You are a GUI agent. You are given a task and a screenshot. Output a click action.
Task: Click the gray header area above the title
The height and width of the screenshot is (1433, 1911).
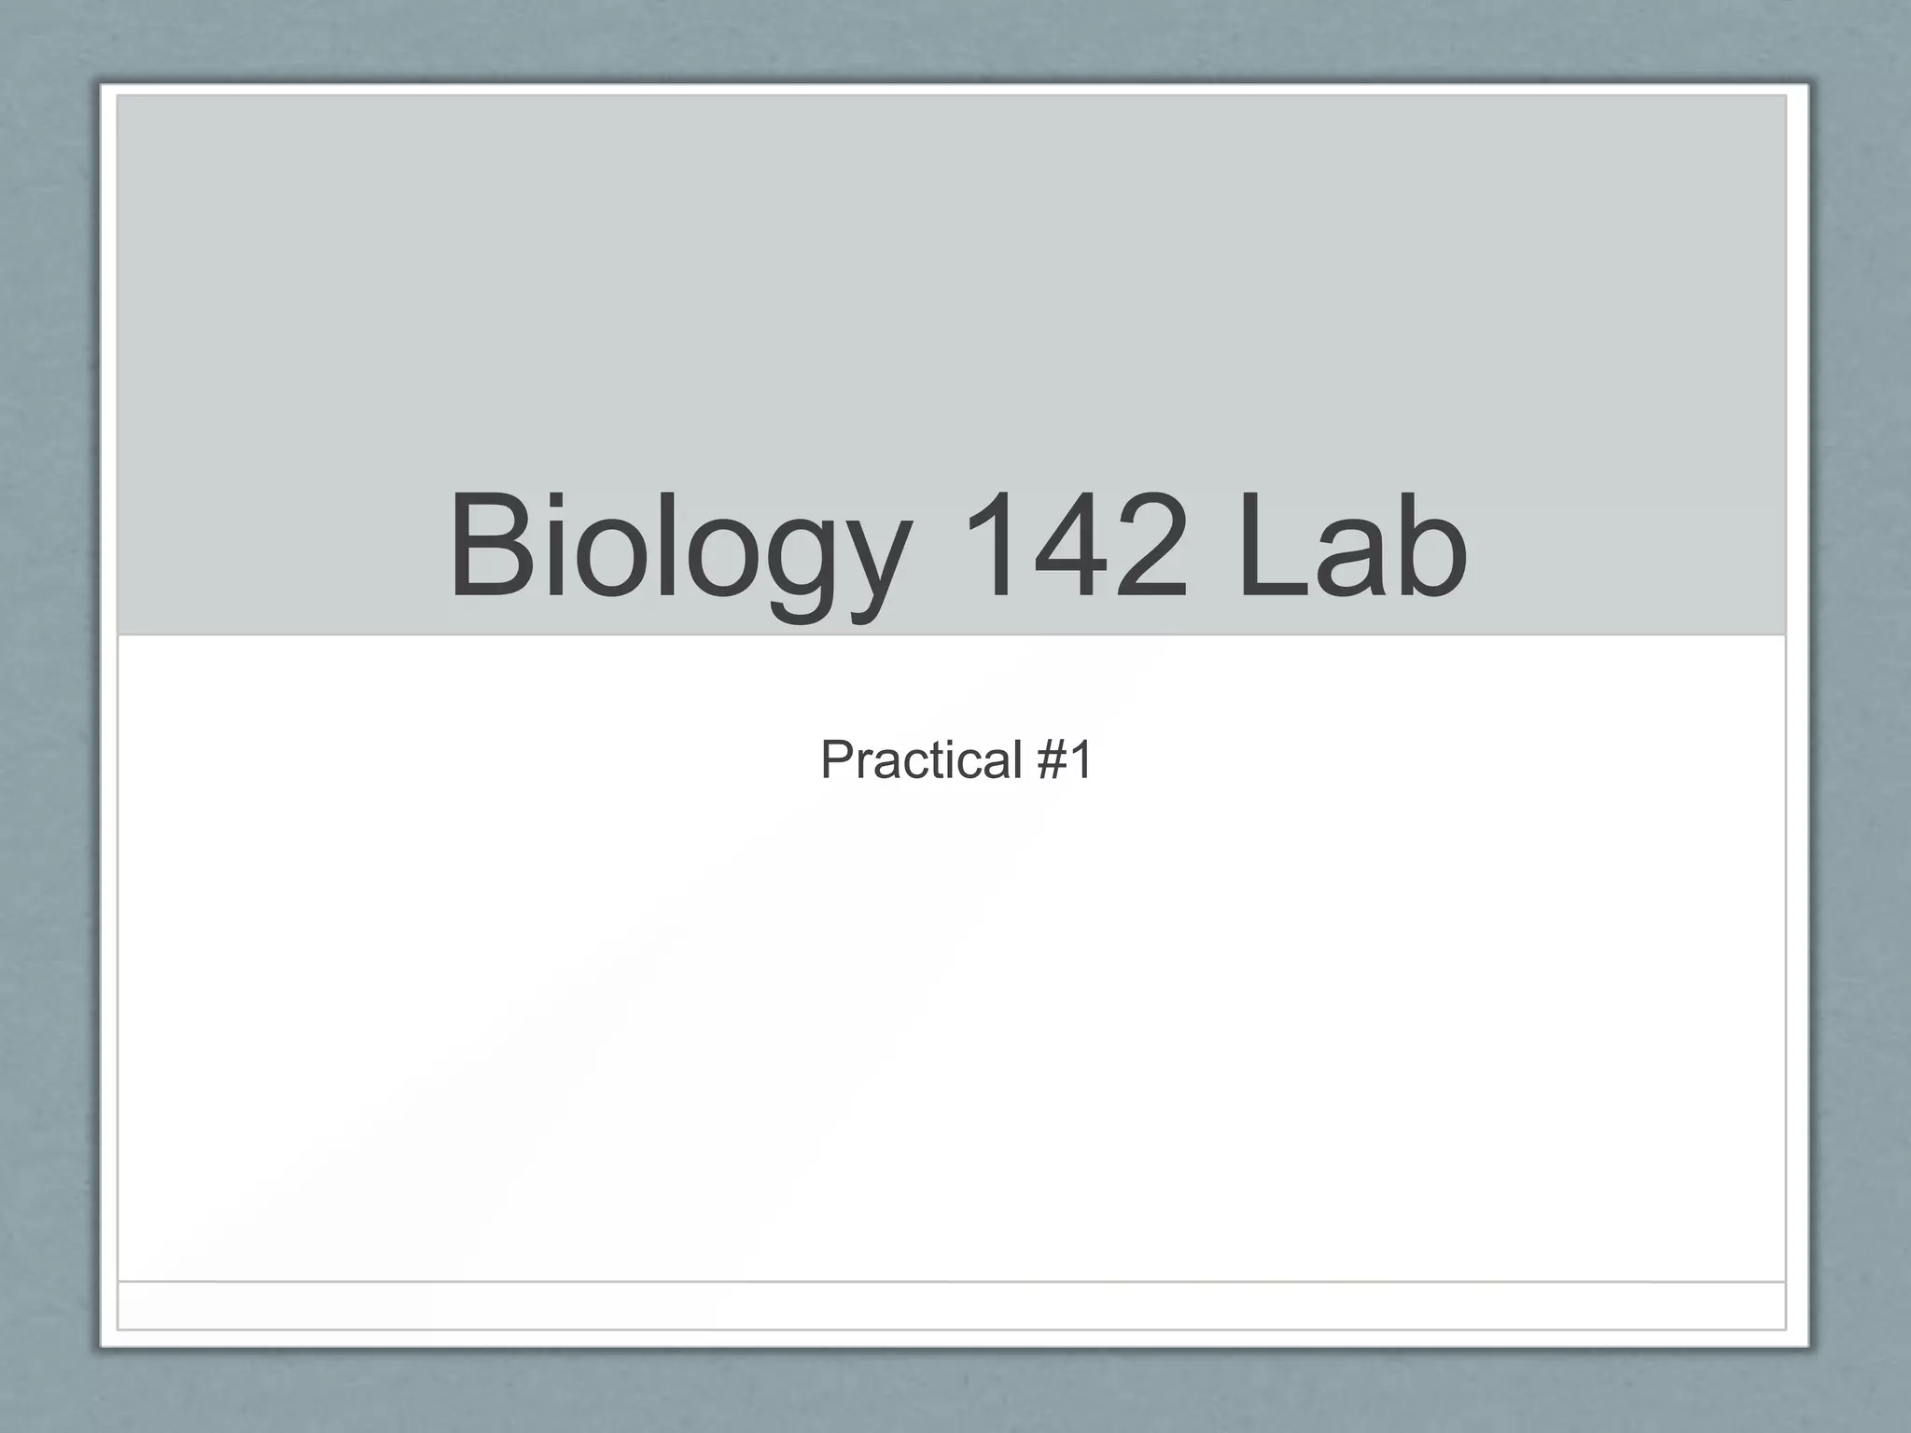pyautogui.click(x=952, y=280)
